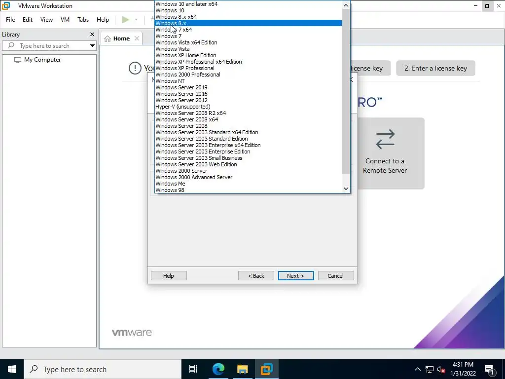Screen dimensions: 505x379
Task: Select Windows 2000 Advanced Server
Action: click(x=249, y=177)
